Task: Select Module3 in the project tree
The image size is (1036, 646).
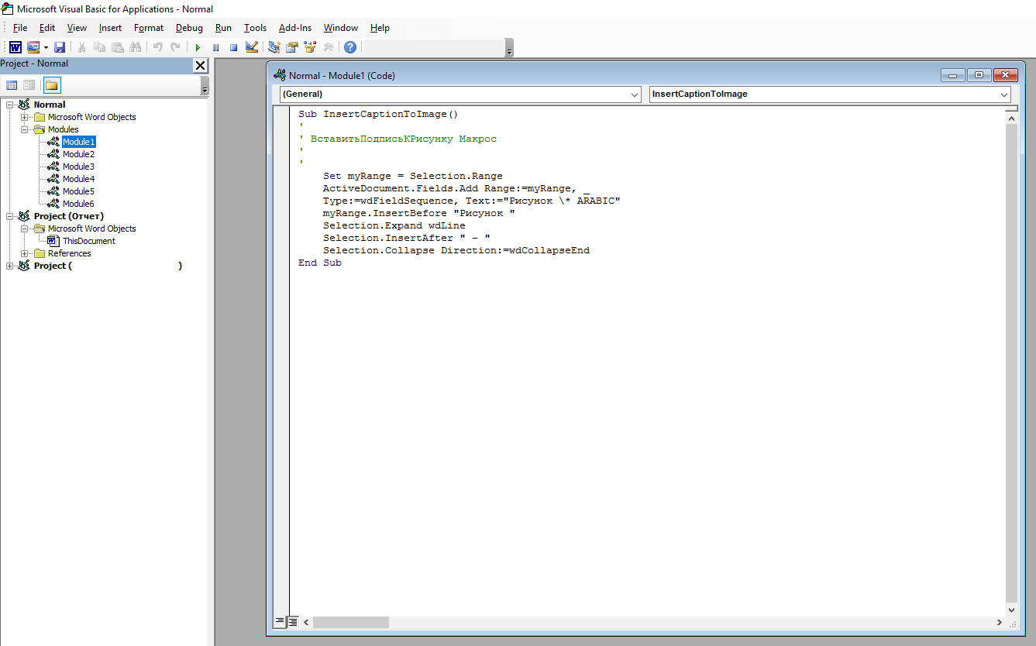Action: pos(79,167)
